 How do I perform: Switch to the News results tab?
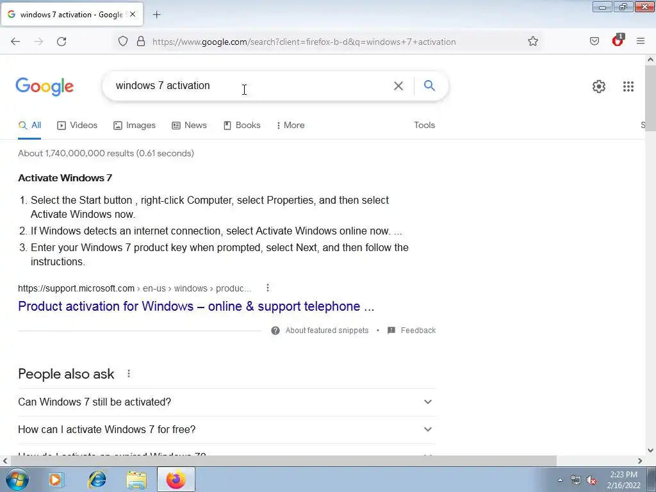coord(190,125)
